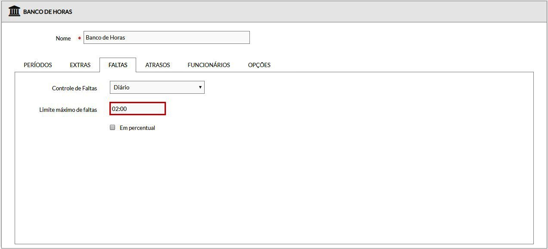
Task: Click the BANCO DE HORAS header title
Action: pos(47,12)
